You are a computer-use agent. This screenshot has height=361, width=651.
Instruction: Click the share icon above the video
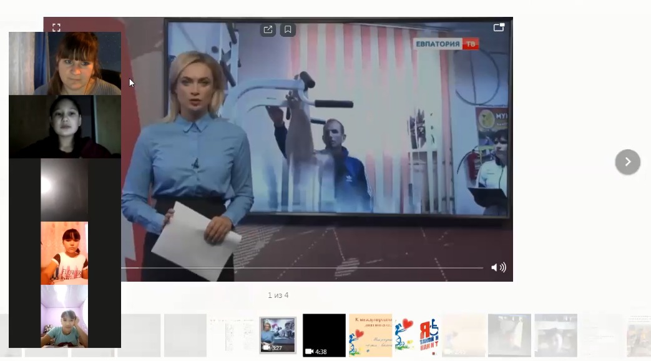[268, 29]
